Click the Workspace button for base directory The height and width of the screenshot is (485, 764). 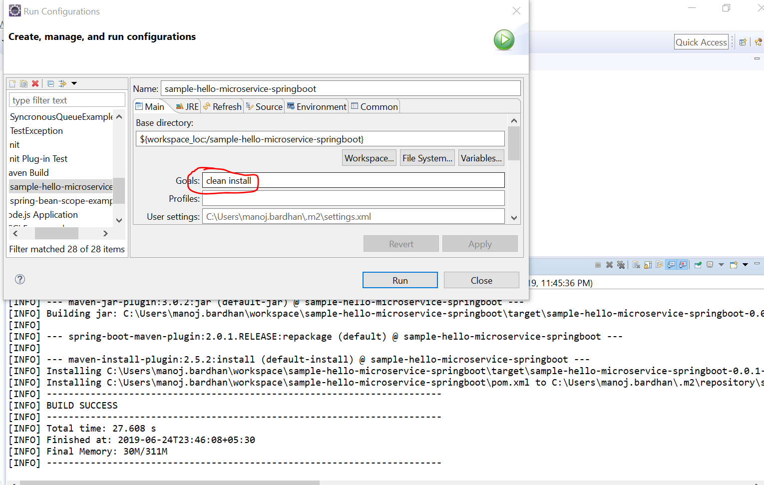click(x=369, y=158)
